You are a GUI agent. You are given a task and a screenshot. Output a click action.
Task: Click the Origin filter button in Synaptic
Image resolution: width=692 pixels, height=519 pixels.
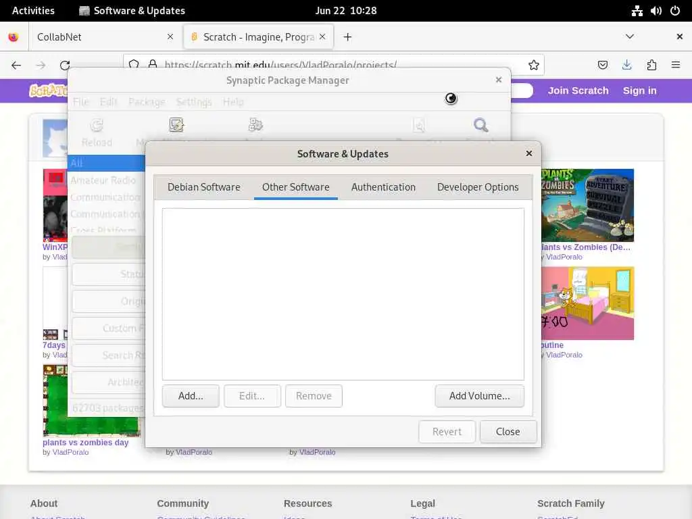(109, 301)
